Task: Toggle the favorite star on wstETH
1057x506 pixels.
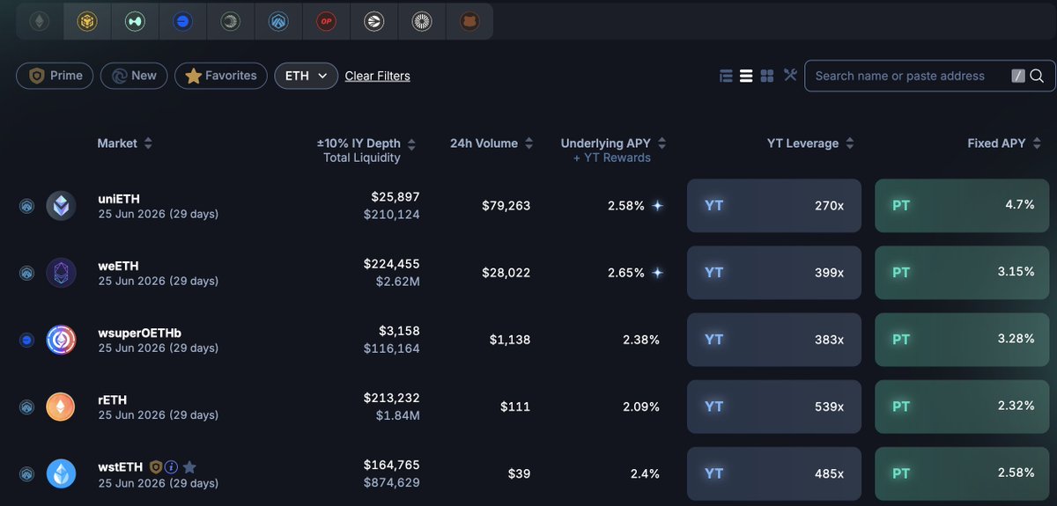Action: coord(189,467)
